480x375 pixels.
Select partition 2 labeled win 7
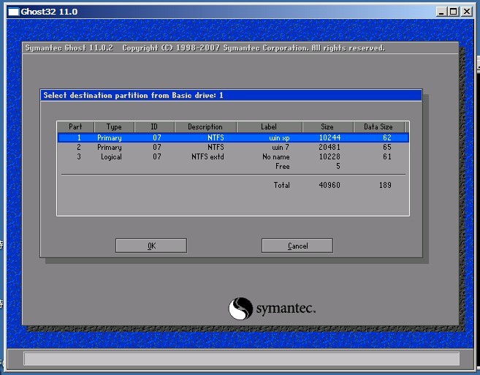coord(233,147)
